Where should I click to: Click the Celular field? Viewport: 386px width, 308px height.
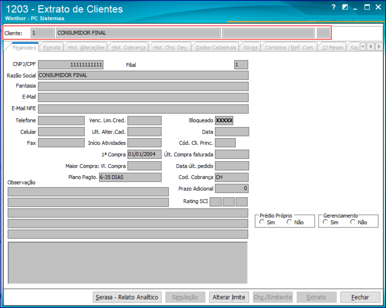(x=61, y=132)
